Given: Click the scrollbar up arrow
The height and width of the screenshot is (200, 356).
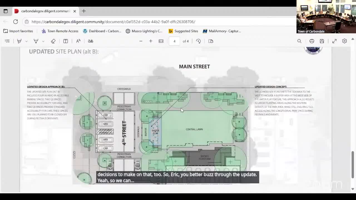Looking at the screenshot, I should coord(353,39).
